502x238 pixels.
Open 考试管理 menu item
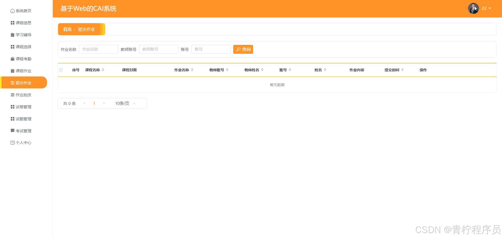point(24,131)
